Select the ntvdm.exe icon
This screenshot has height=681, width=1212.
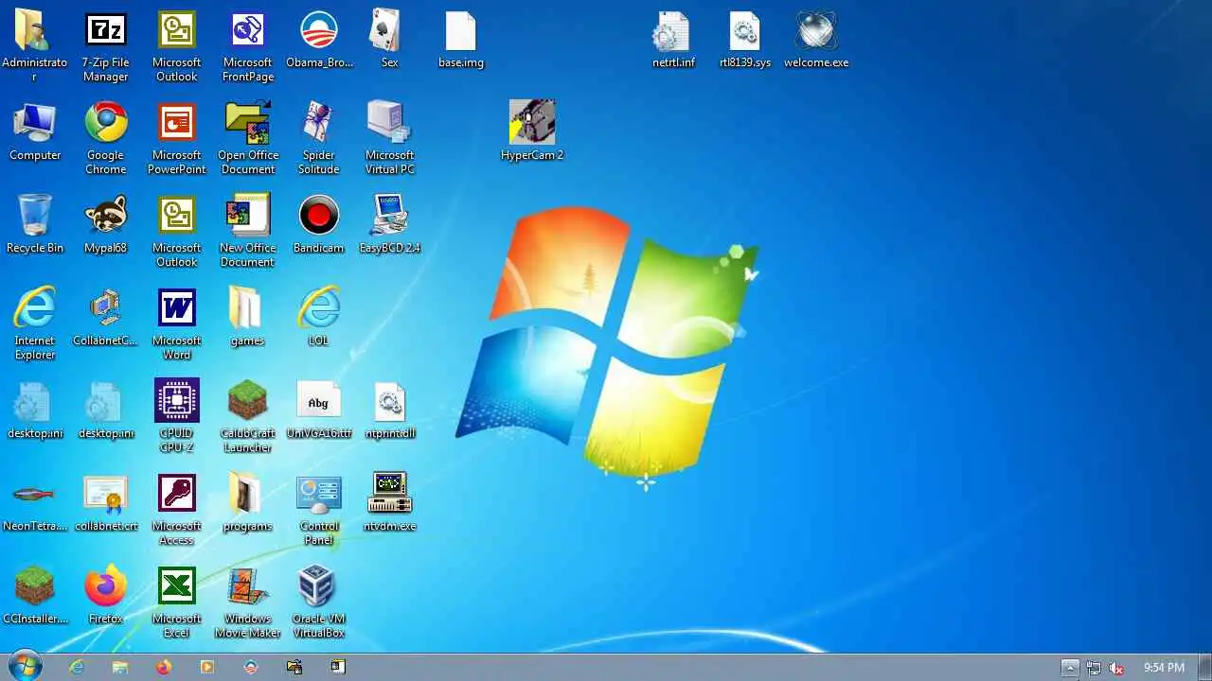(x=389, y=503)
